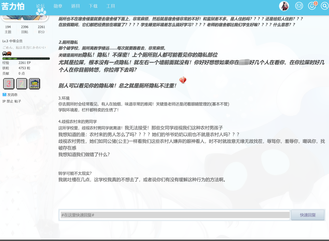The height and width of the screenshot is (241, 329).
Task: Click the poster's avatar image
Action: [25, 17]
